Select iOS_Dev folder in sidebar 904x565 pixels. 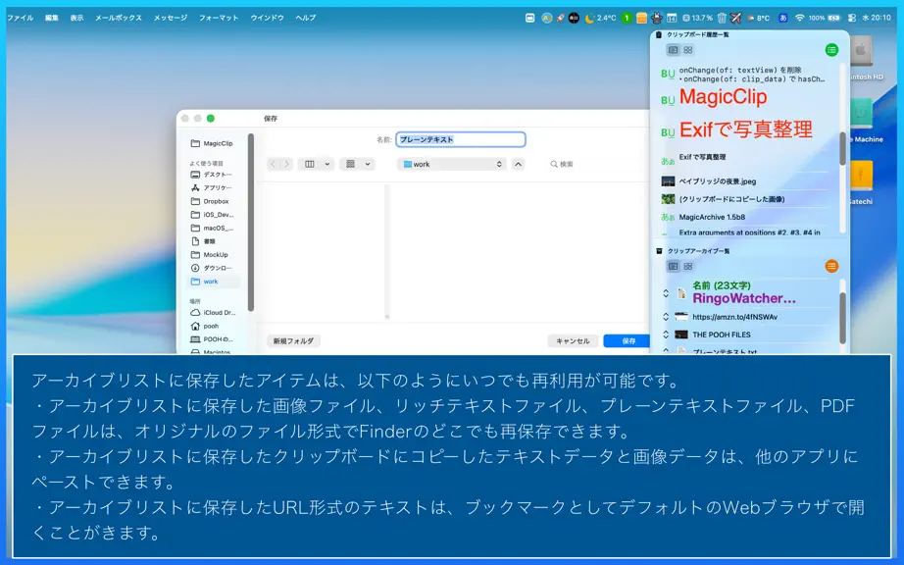[212, 215]
